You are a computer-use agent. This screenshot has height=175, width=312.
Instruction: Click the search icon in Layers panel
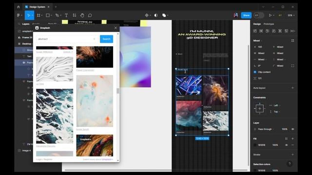19,24
